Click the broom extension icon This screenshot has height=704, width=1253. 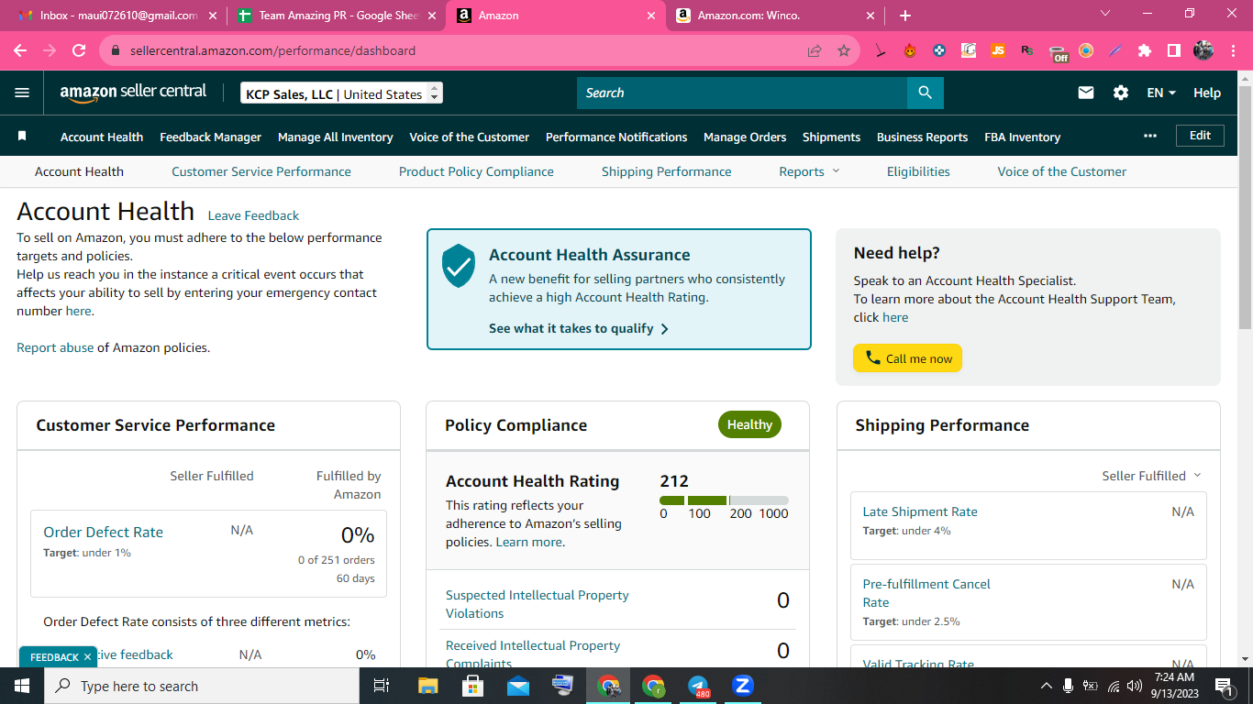pyautogui.click(x=881, y=51)
